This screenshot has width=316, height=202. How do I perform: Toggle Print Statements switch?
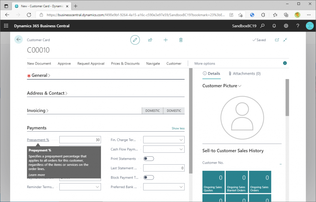pyautogui.click(x=149, y=159)
